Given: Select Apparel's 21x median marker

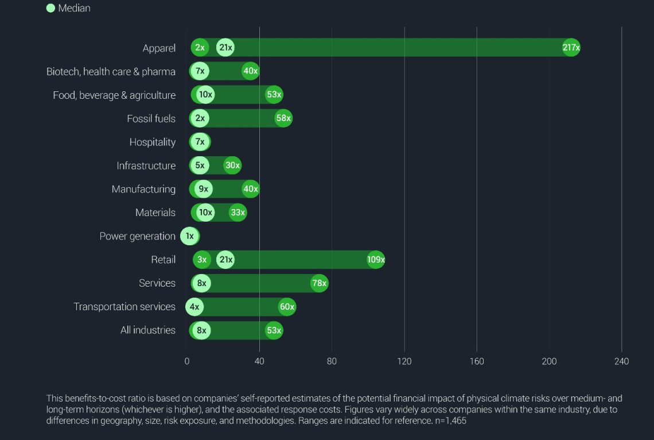Looking at the screenshot, I should coord(225,48).
